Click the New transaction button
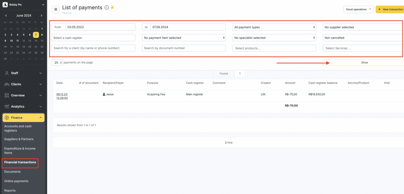Image resolution: width=404 pixels, height=194 pixels. pos(390,9)
